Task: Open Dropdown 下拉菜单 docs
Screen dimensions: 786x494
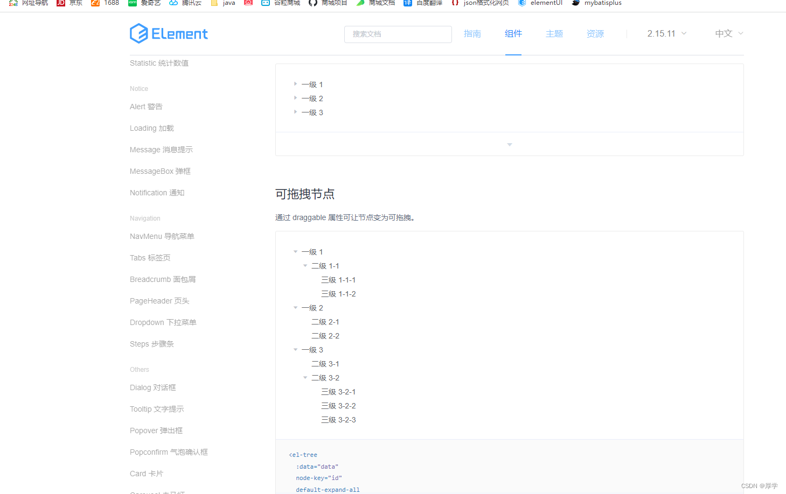Action: (163, 322)
